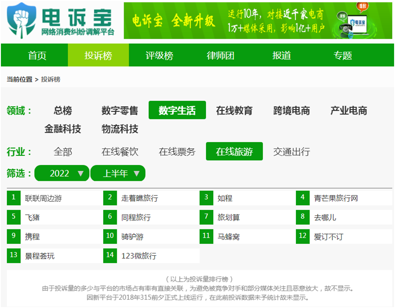Open the 上半年 period dropdown
This screenshot has height=308, width=395.
[118, 173]
